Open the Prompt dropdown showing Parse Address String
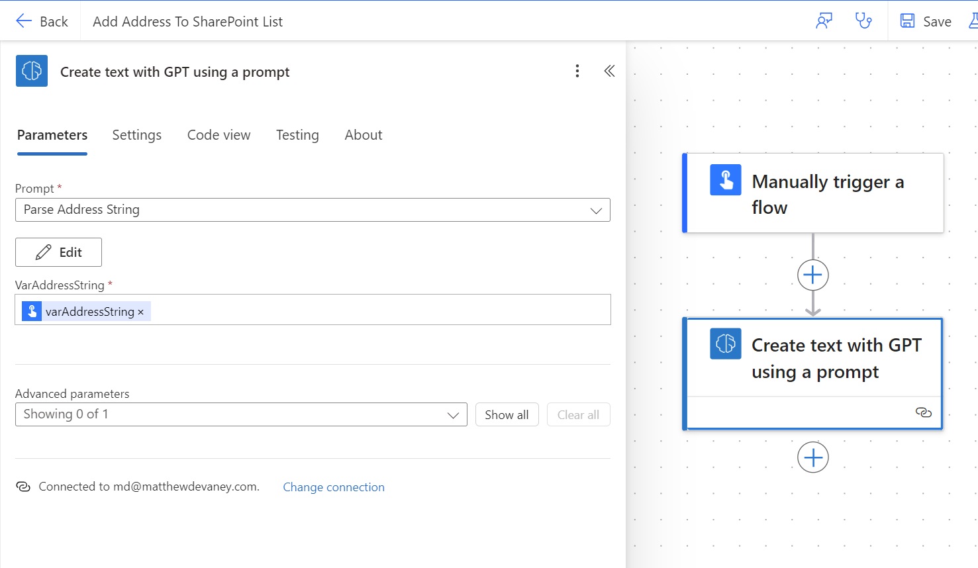The image size is (978, 568). [x=595, y=210]
